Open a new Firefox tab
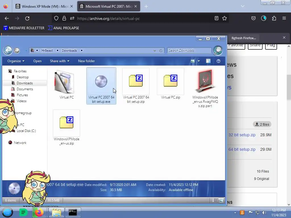Screen dimensions: 291x218 tap(146, 7)
